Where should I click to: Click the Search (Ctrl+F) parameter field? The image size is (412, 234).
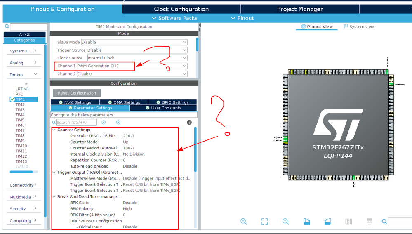click(76, 122)
